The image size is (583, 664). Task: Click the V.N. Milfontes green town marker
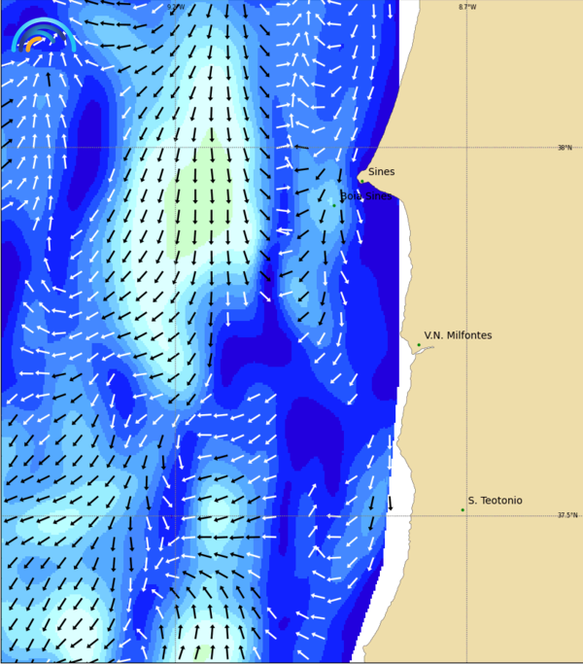click(x=419, y=345)
